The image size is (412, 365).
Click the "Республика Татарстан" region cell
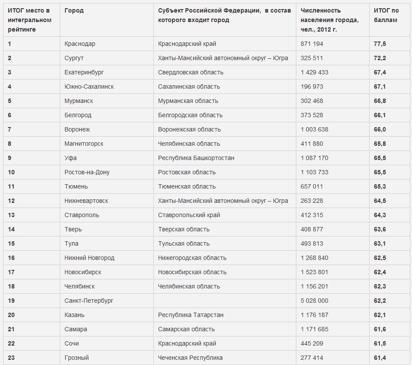point(191,315)
